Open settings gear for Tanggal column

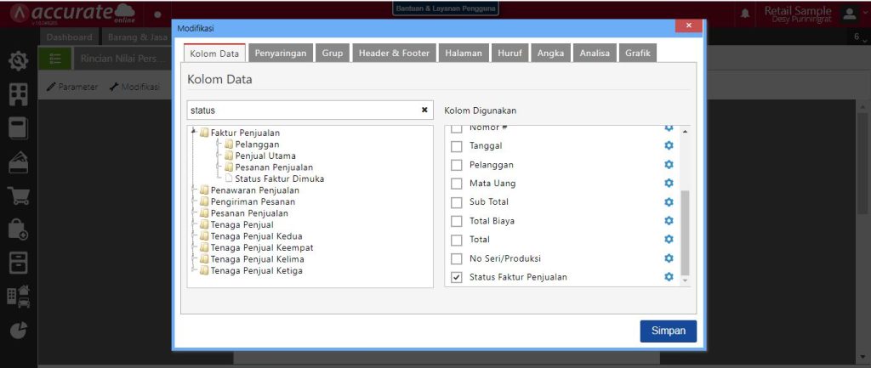tap(669, 146)
